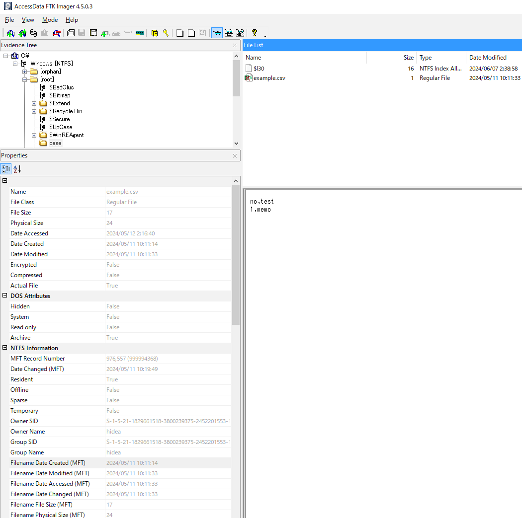
Task: Click Remove All Evidence Items icon
Action: [x=57, y=33]
